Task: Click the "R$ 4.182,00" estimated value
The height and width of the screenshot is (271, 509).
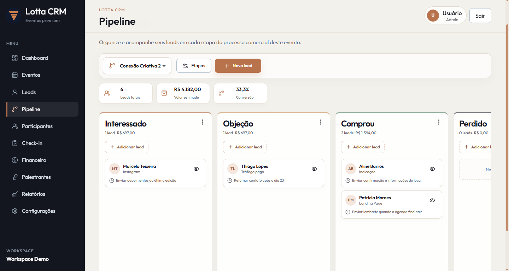Action: [187, 89]
